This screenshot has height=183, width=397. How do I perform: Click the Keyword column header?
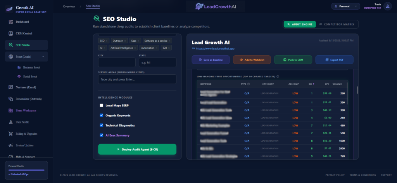(x=205, y=84)
